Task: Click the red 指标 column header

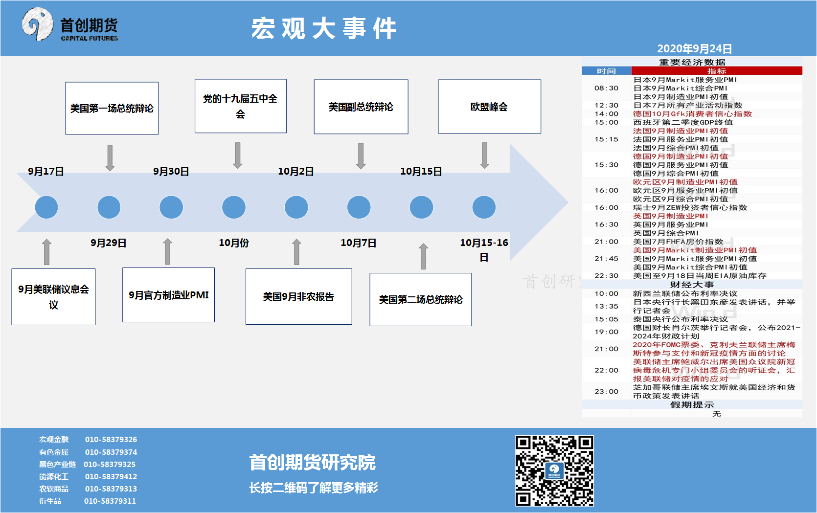Action: click(717, 71)
